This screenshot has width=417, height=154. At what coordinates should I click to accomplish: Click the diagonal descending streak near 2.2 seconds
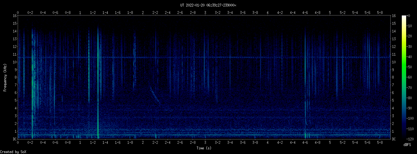155,95
